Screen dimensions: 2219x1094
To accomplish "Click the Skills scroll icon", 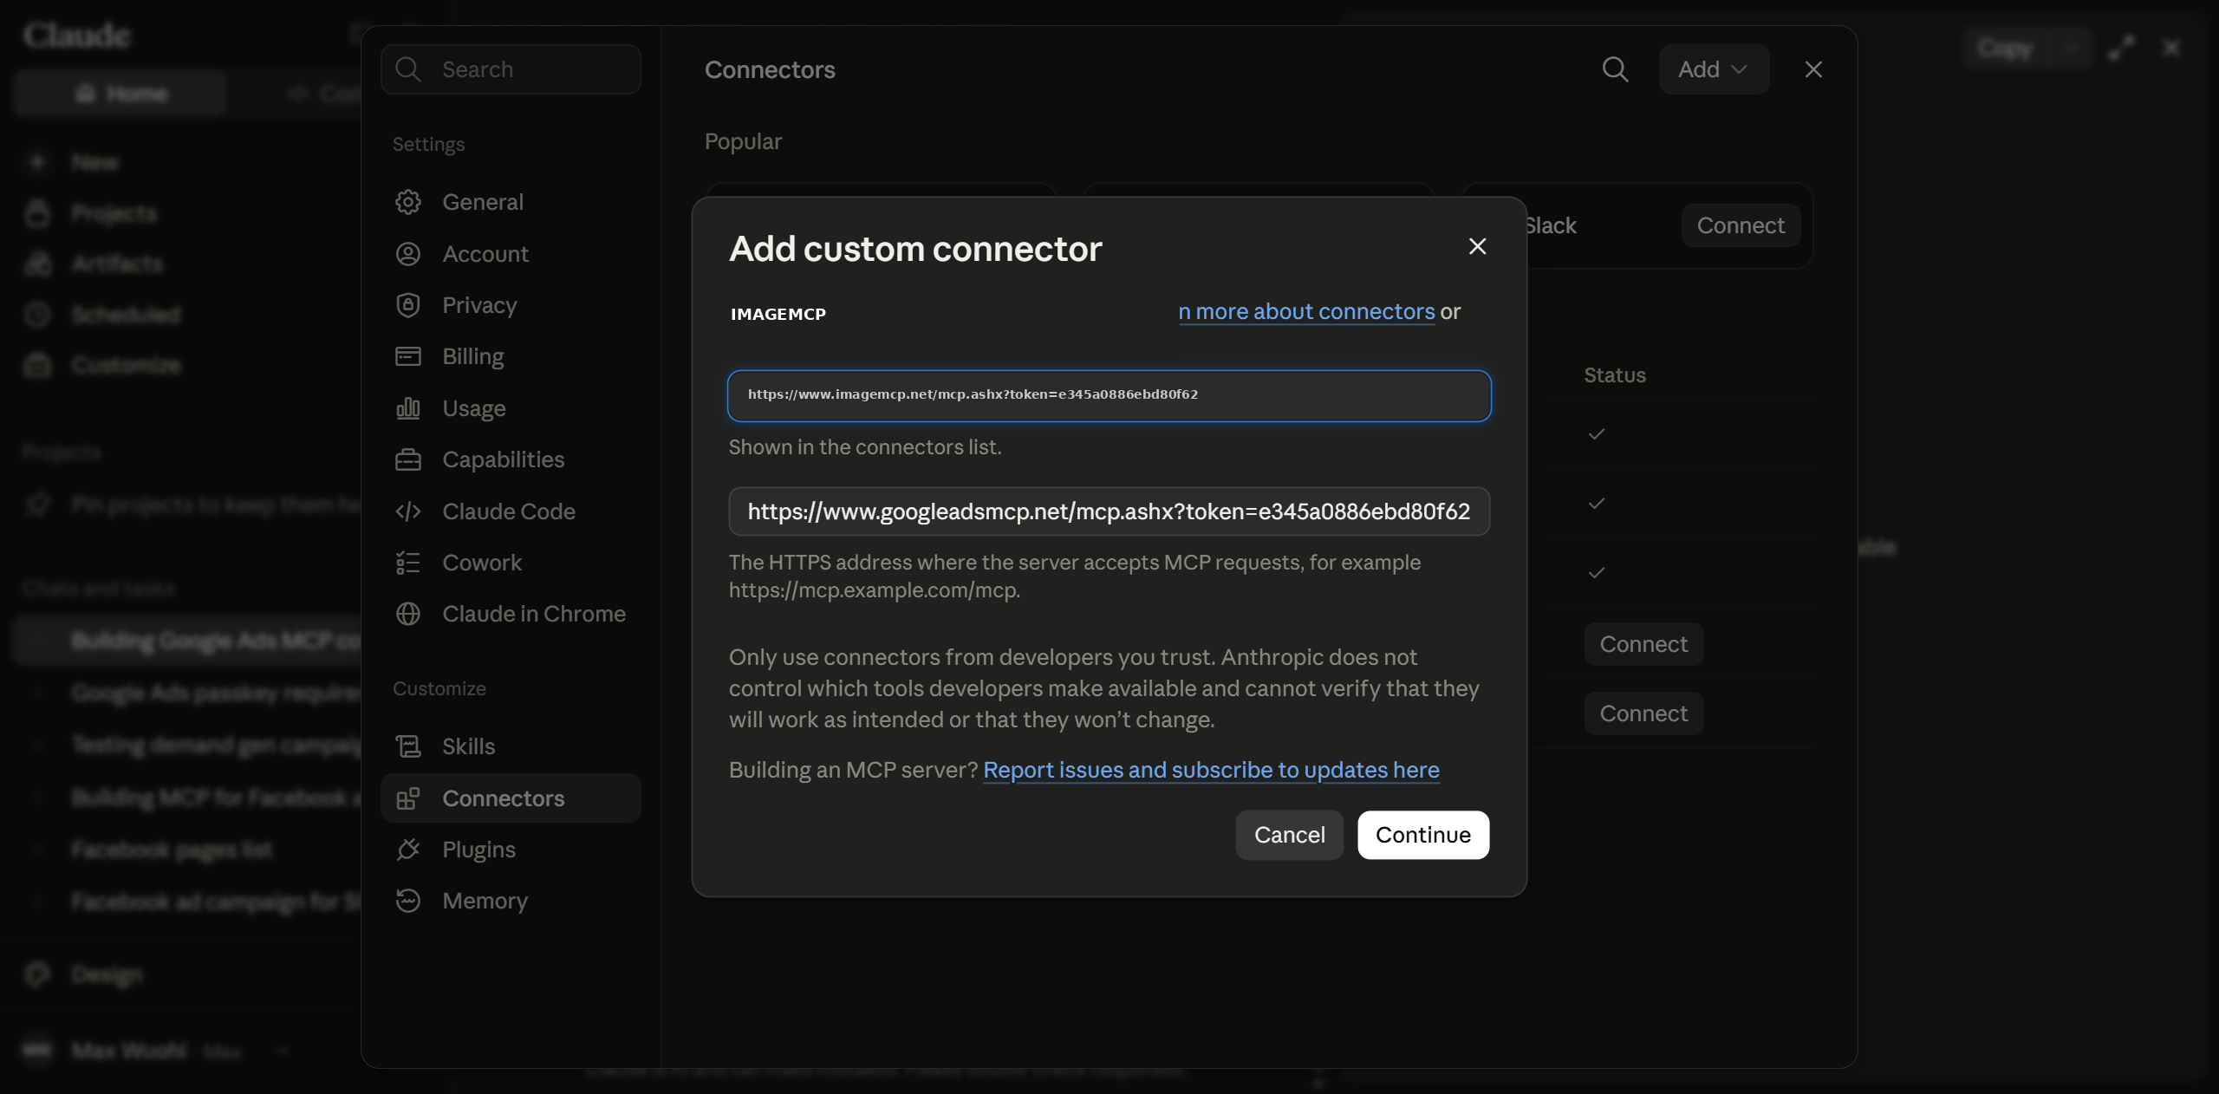I will 407,746.
